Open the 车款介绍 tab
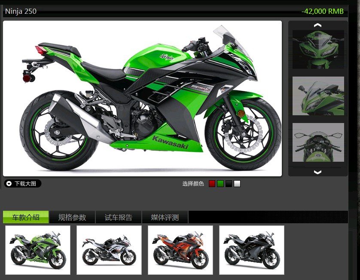 pyautogui.click(x=26, y=217)
